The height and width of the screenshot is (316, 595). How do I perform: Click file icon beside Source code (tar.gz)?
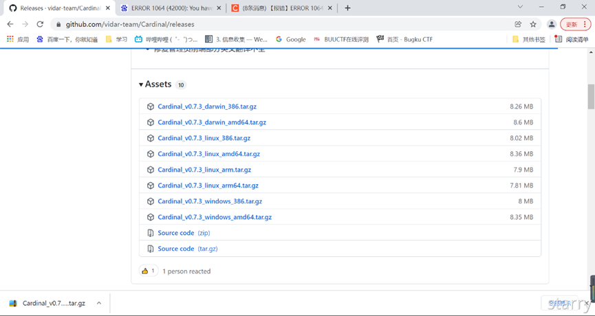[x=151, y=249]
